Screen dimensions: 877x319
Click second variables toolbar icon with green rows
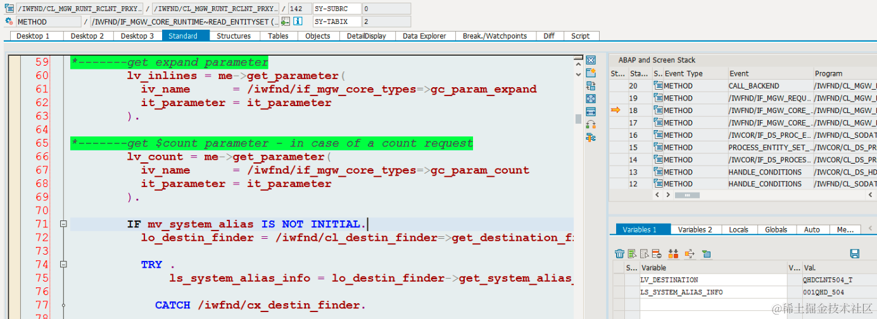(x=632, y=254)
